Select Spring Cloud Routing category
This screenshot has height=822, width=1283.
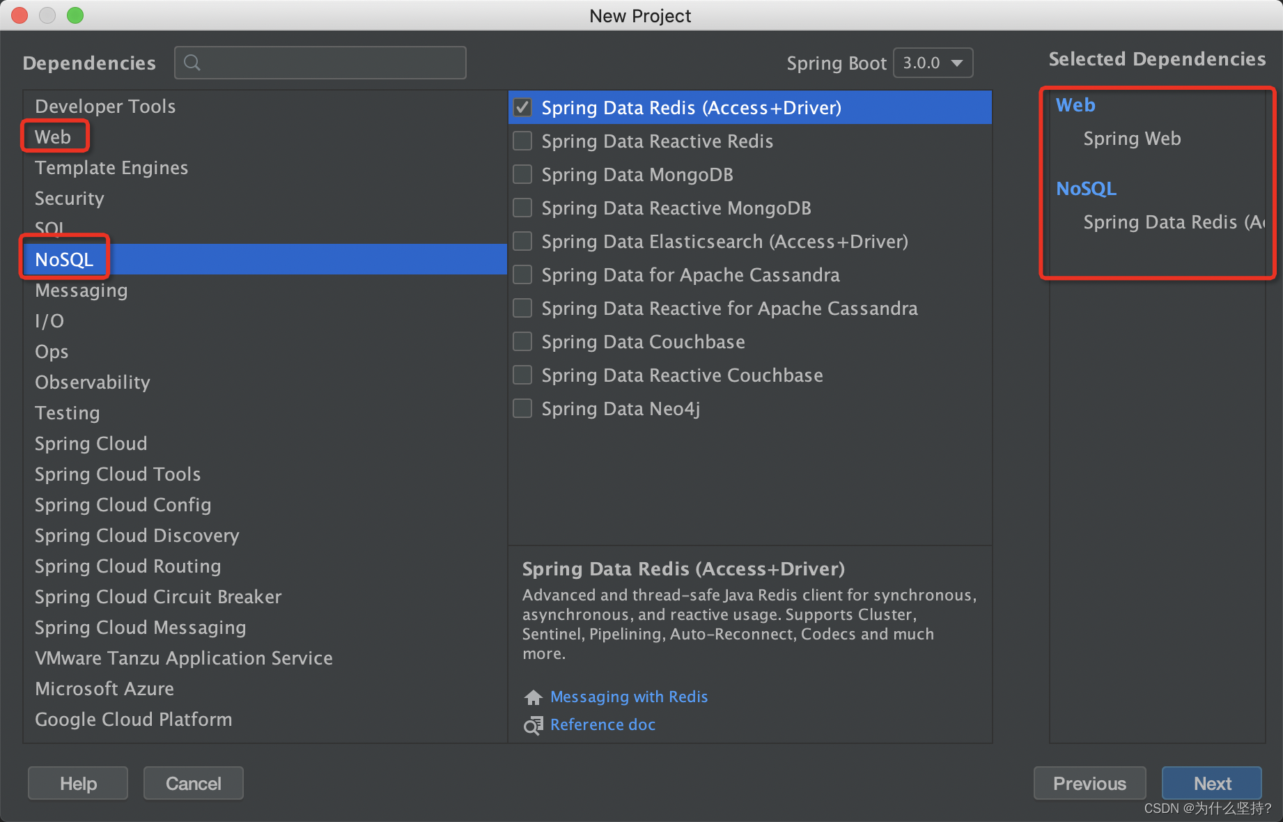coord(265,566)
